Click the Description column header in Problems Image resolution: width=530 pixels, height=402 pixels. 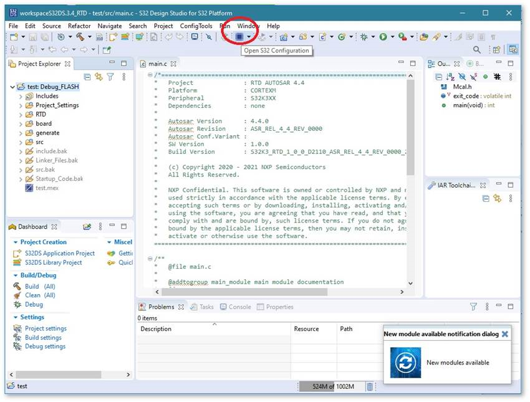point(214,328)
